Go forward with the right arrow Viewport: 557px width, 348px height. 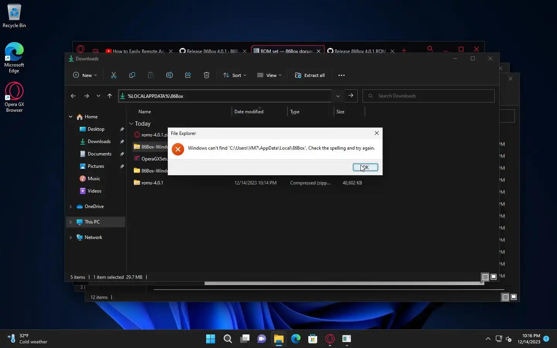[86, 96]
